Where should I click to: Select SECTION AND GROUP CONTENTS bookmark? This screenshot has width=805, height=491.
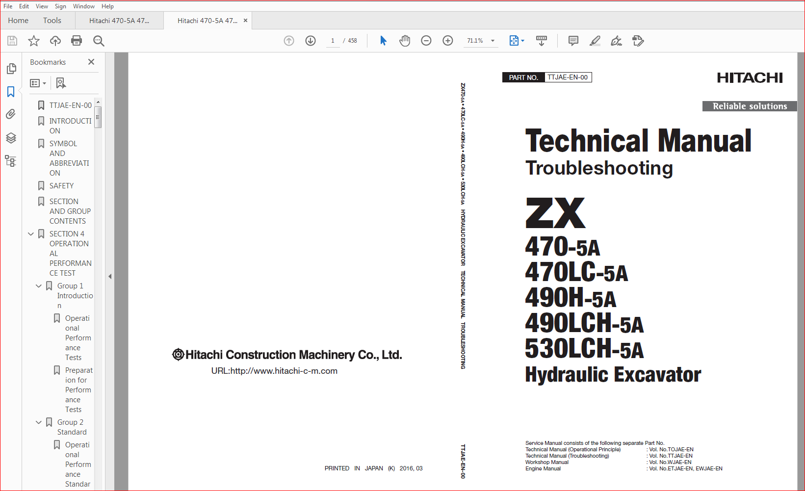pyautogui.click(x=70, y=211)
